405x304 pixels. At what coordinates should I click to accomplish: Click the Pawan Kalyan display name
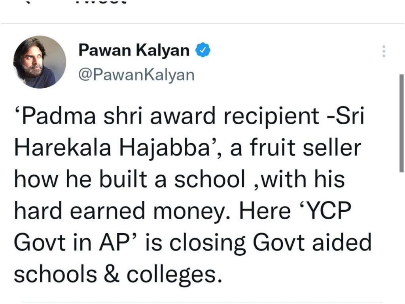[134, 50]
